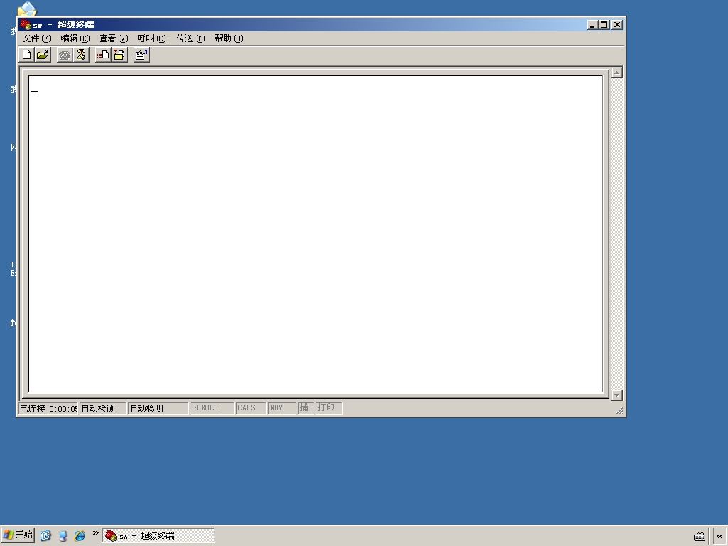Screen dimensions: 728x546
Task: Open the 传送(T) menu
Action: pos(191,38)
